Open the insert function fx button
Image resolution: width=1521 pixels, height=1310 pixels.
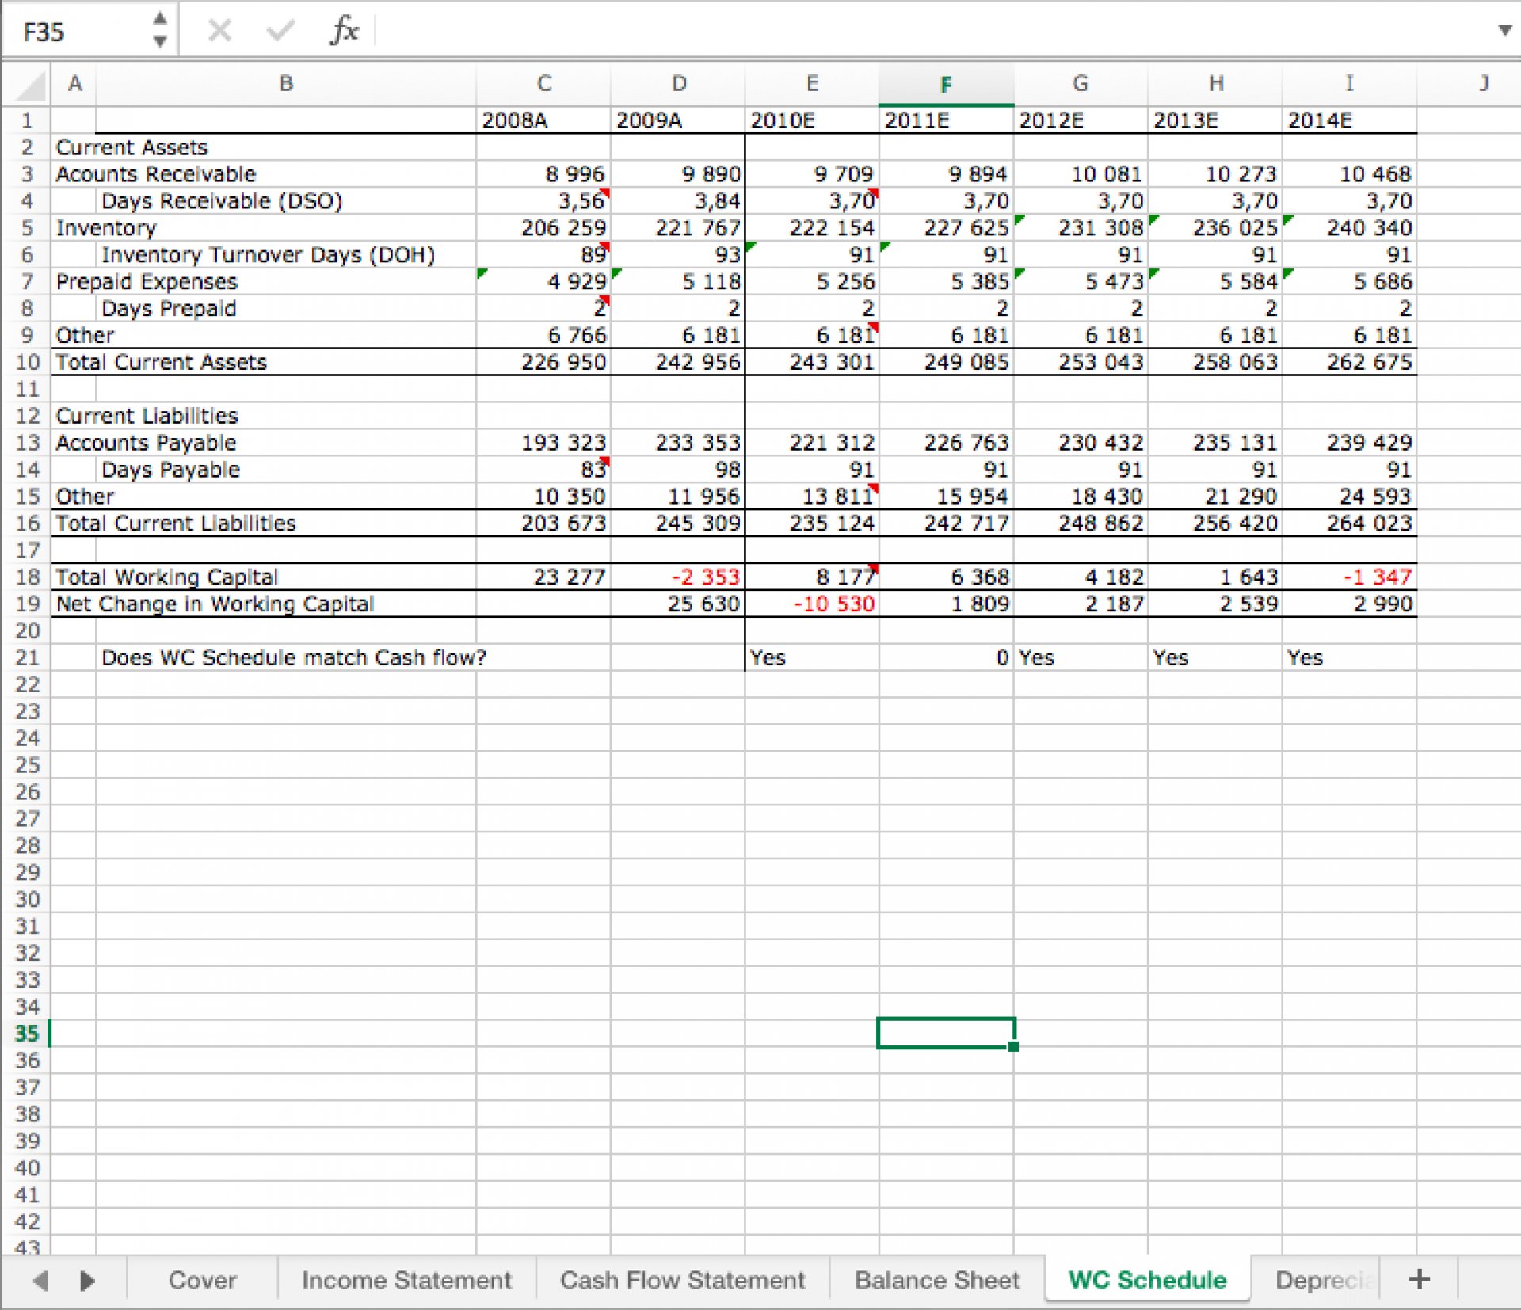(344, 31)
